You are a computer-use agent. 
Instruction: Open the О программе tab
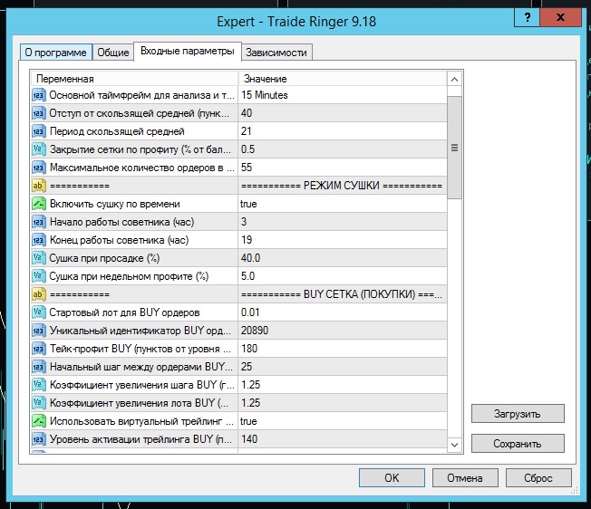[56, 53]
